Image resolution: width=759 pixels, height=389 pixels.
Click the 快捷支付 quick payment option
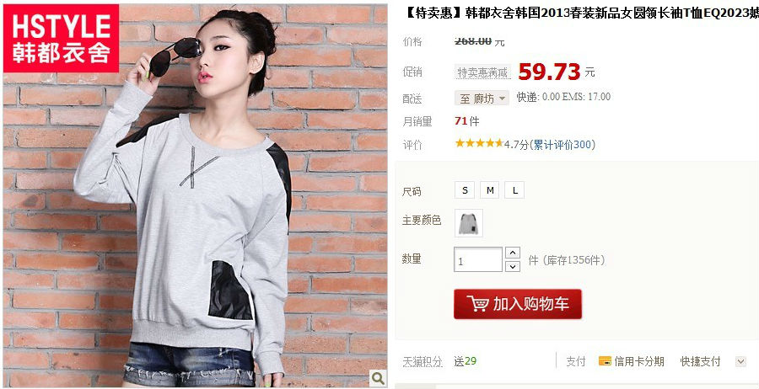coord(700,361)
